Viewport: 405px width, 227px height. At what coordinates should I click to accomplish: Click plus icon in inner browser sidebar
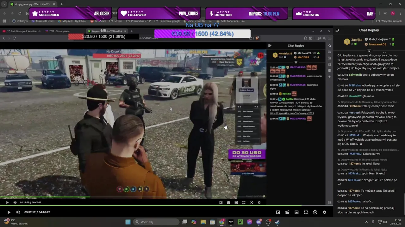pyautogui.click(x=329, y=77)
